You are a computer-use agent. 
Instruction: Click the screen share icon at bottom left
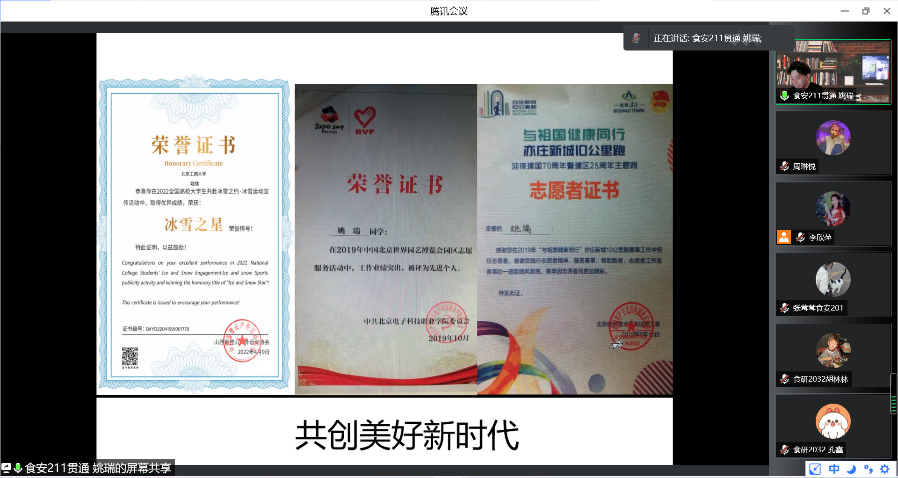[x=7, y=468]
